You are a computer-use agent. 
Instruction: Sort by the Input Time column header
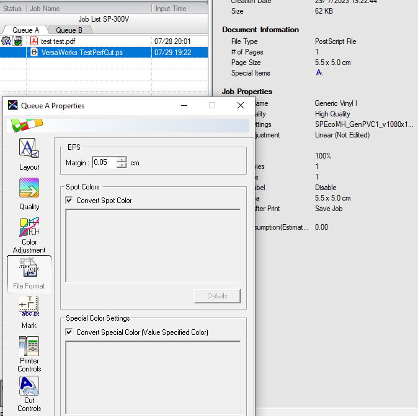pos(180,9)
